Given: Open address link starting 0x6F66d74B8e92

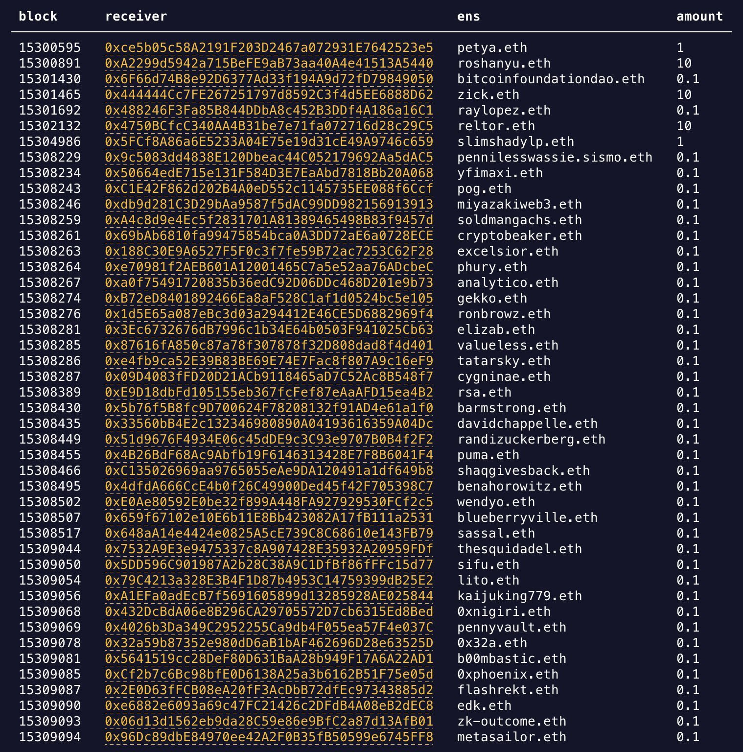Looking at the screenshot, I should (x=269, y=79).
